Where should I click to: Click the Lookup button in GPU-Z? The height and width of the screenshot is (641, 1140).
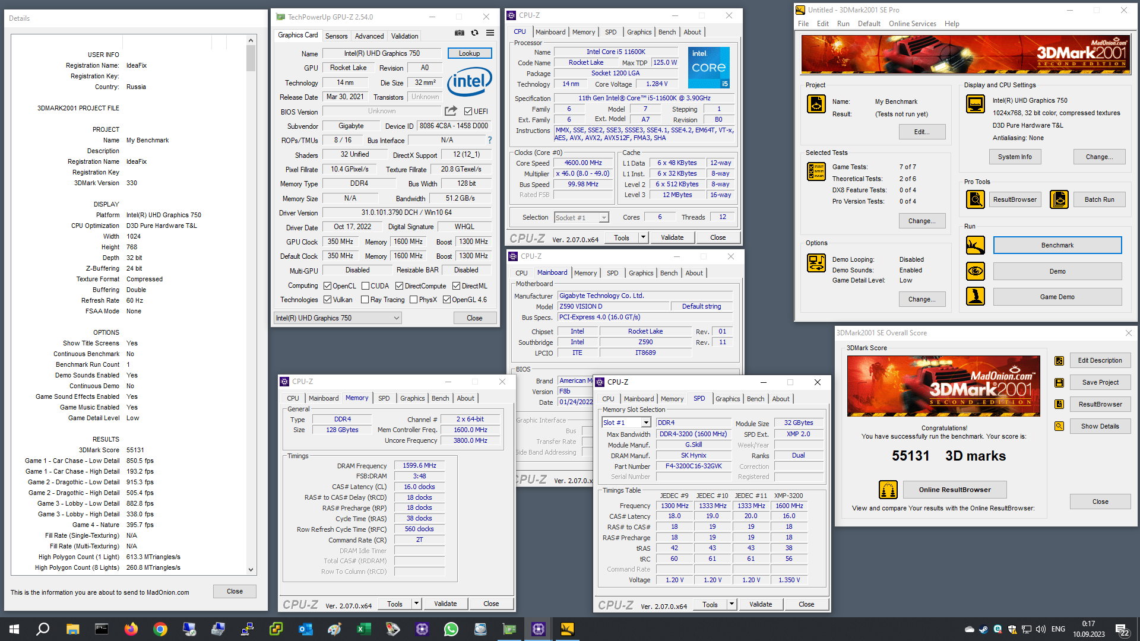[469, 53]
